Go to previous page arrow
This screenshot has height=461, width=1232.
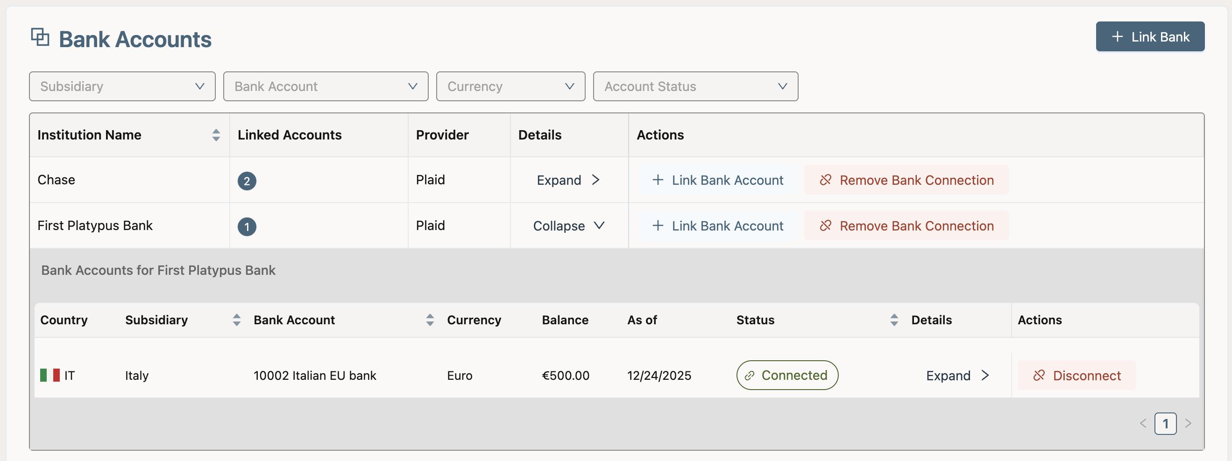pos(1143,424)
